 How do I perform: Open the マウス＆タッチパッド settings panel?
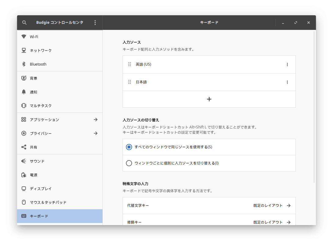tap(60, 203)
